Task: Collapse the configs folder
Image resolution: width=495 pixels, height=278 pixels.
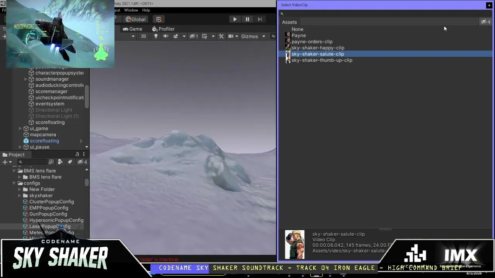Action: point(14,183)
